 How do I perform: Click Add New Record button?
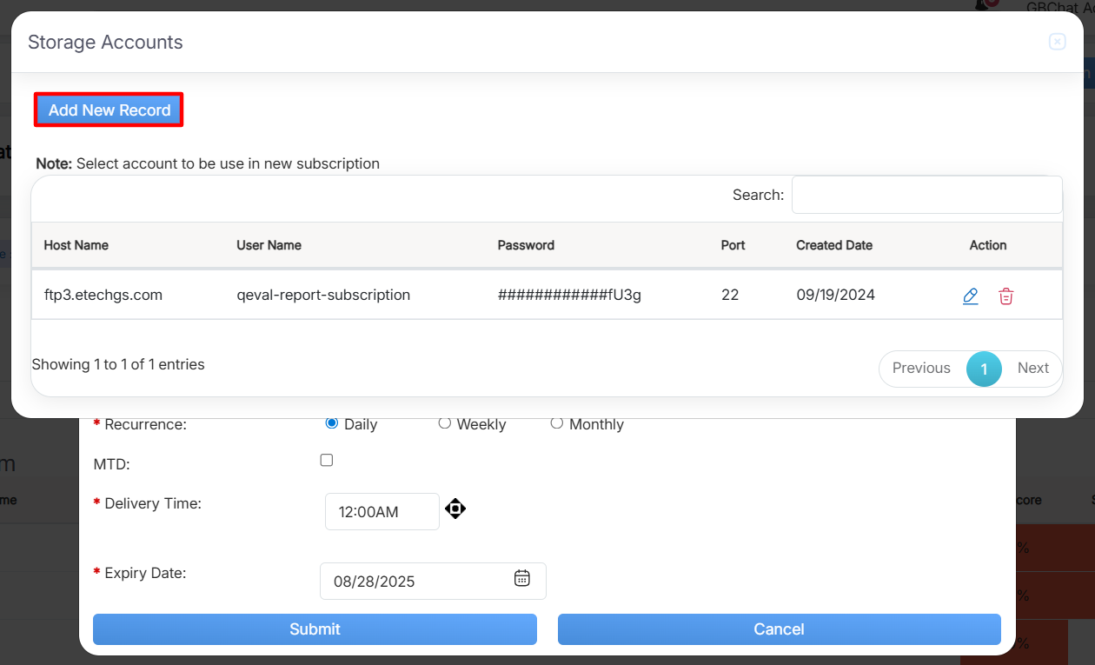pyautogui.click(x=109, y=110)
